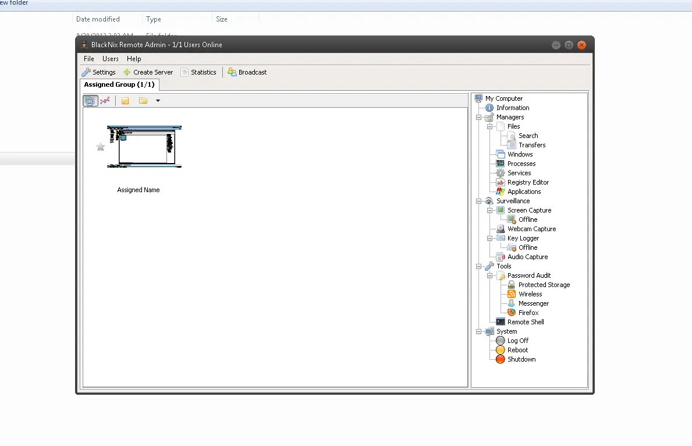Select the Webcam Capture surveillance icon
This screenshot has height=446, width=692.
500,229
